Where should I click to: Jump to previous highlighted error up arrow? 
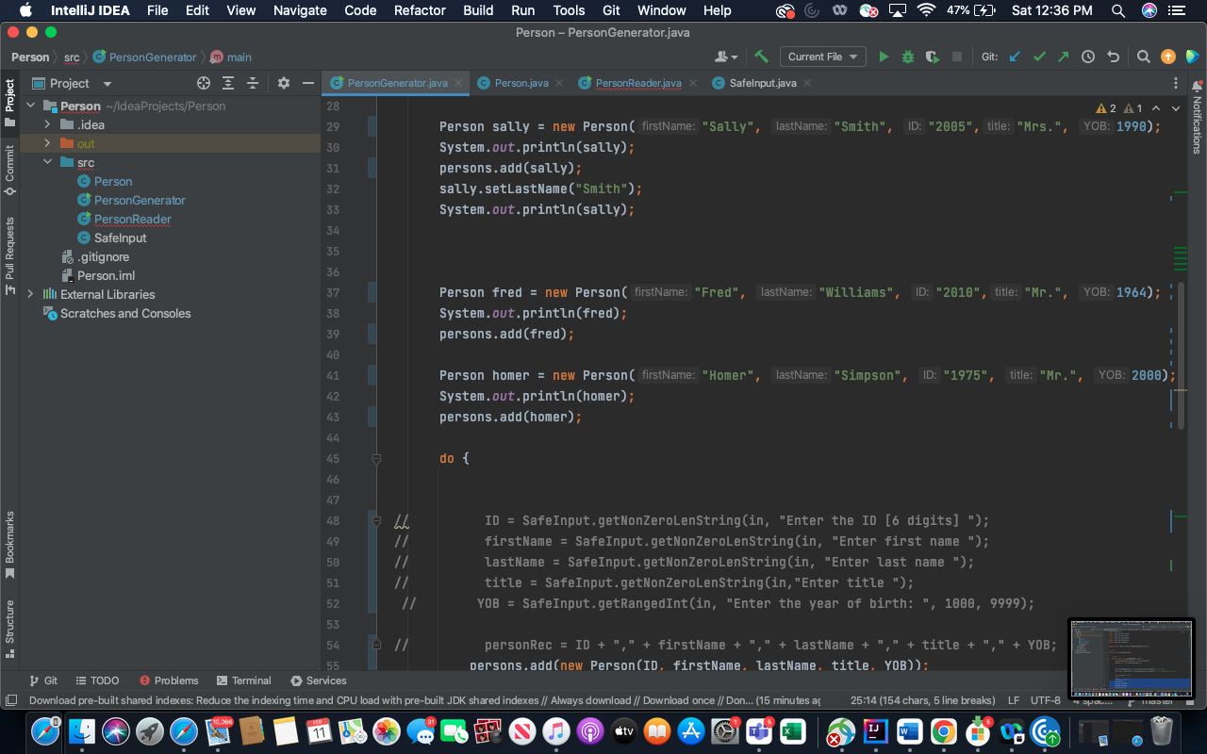(1156, 108)
